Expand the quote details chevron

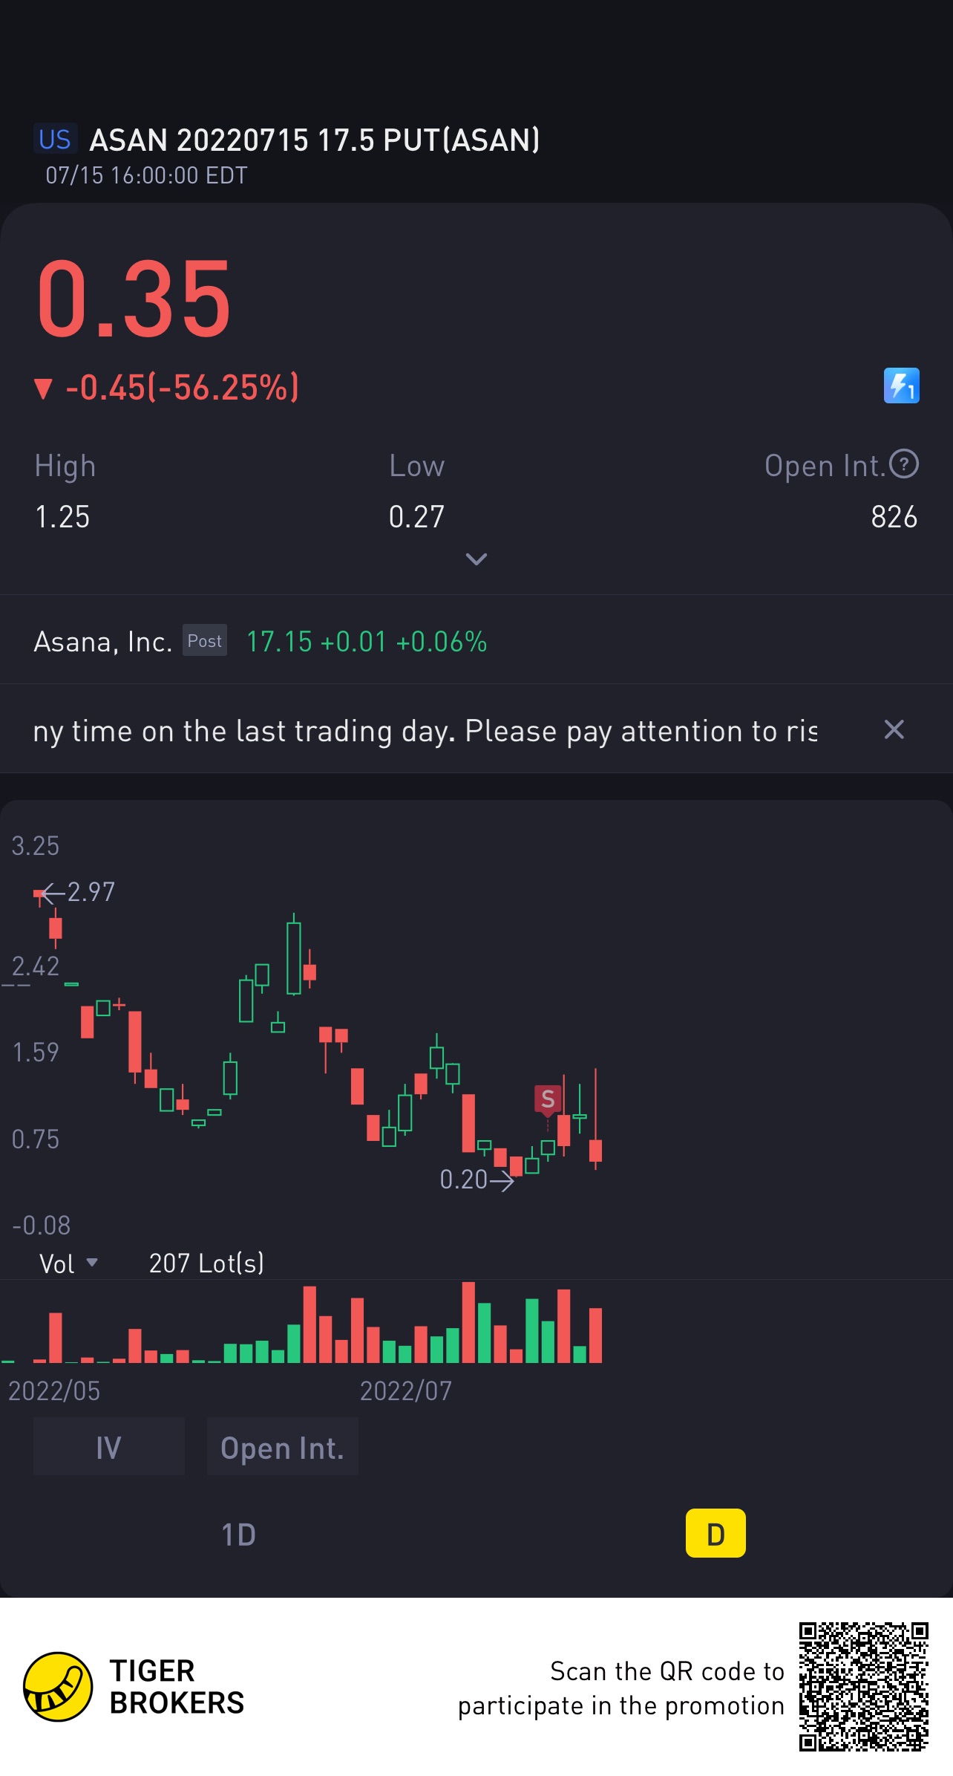(x=476, y=559)
